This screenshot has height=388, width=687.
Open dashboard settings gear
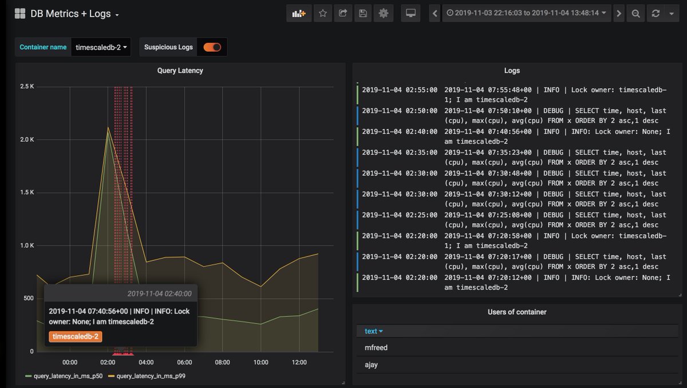pos(383,13)
